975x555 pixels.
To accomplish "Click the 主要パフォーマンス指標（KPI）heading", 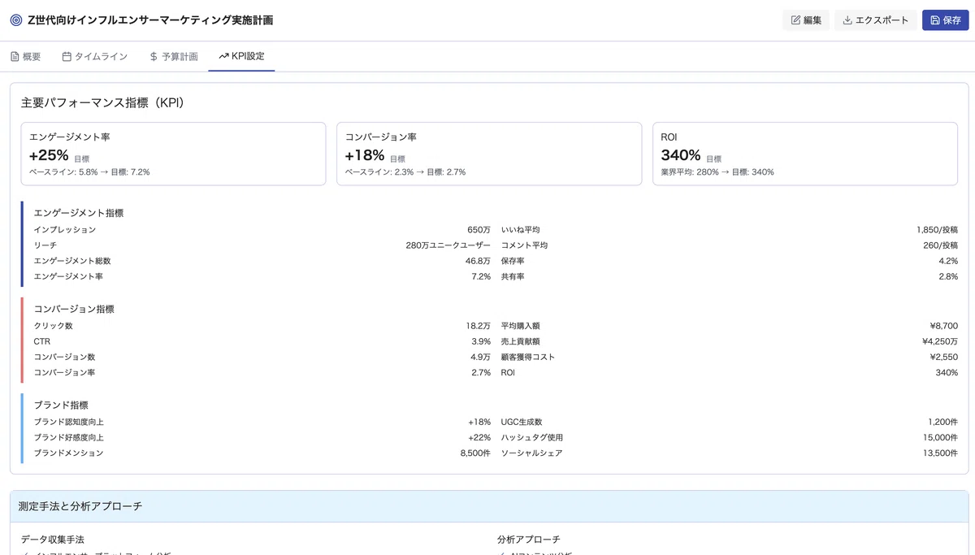I will click(103, 103).
